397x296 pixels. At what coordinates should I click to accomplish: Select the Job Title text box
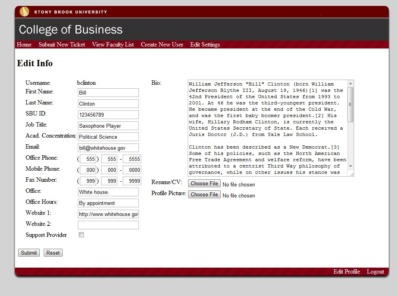pyautogui.click(x=108, y=126)
